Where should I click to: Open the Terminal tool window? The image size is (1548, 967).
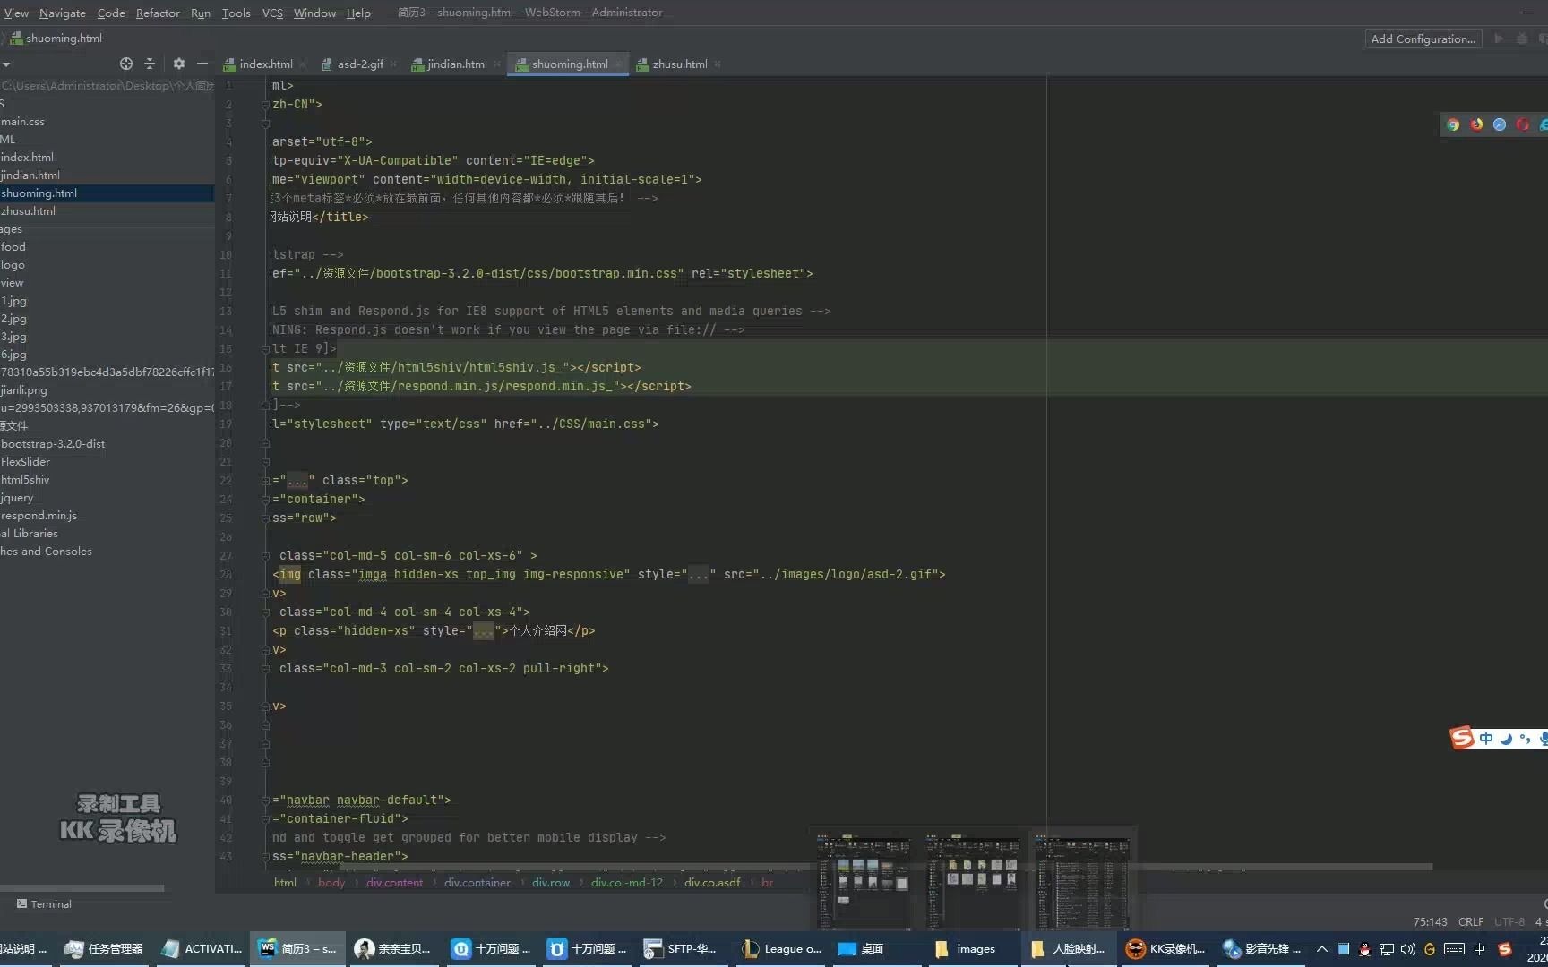tap(44, 903)
